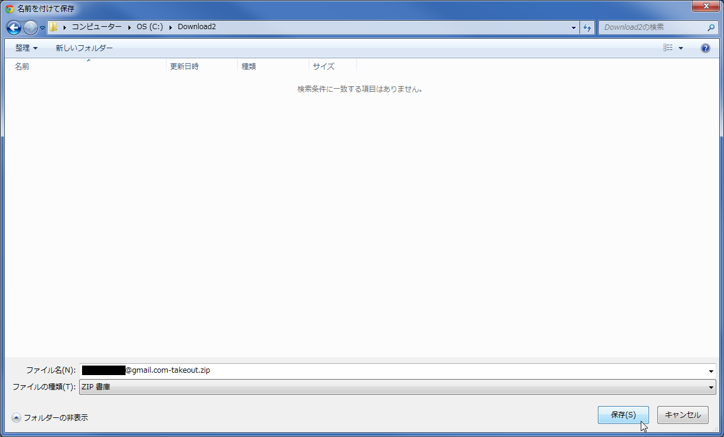Select コンピューター in the address path

96,27
